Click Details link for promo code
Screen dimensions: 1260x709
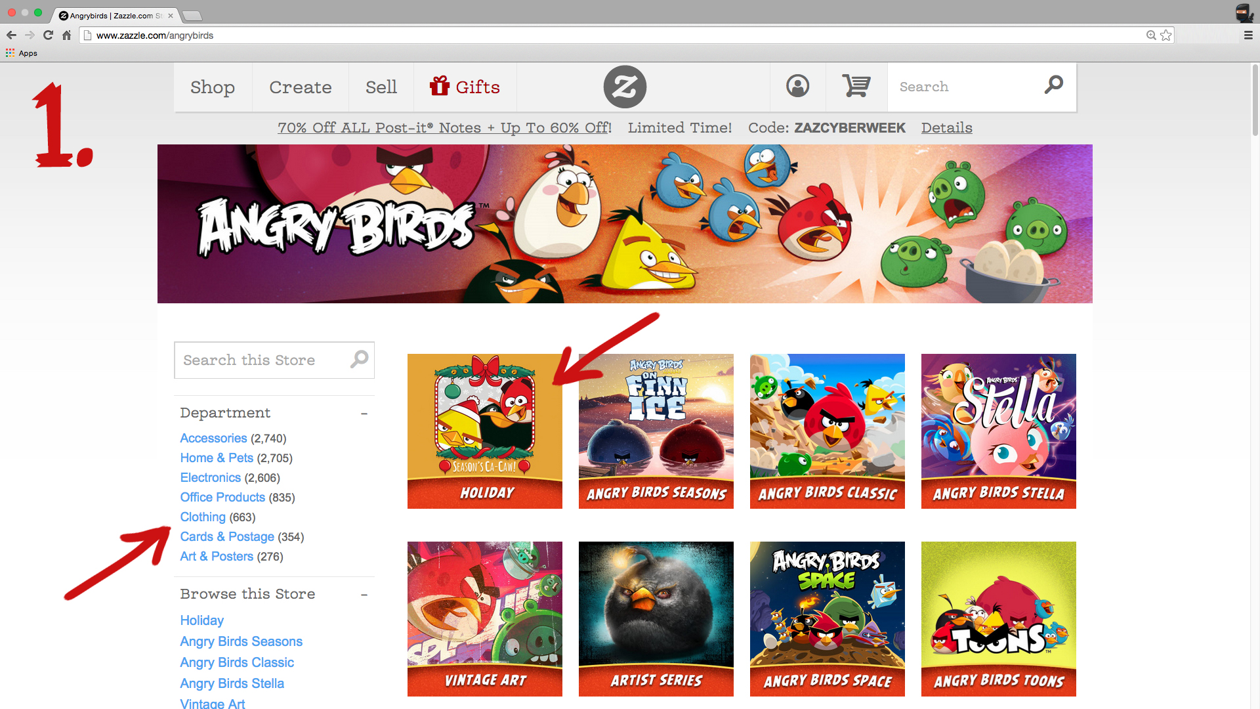[946, 128]
